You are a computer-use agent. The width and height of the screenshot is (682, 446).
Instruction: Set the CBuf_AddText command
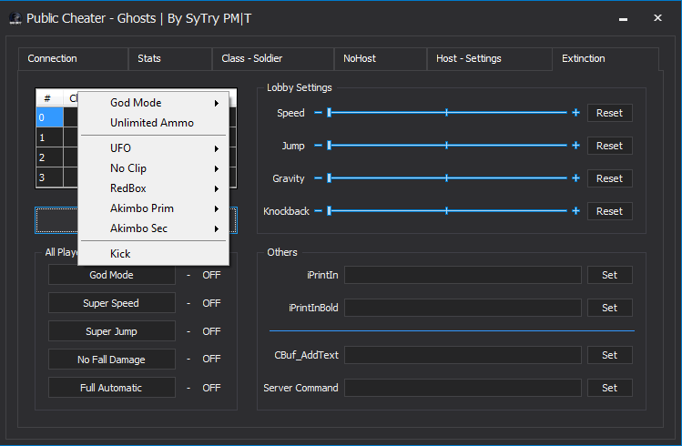pos(610,355)
